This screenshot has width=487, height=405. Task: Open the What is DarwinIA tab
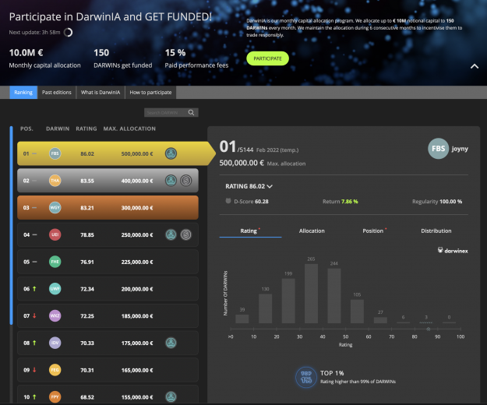101,92
